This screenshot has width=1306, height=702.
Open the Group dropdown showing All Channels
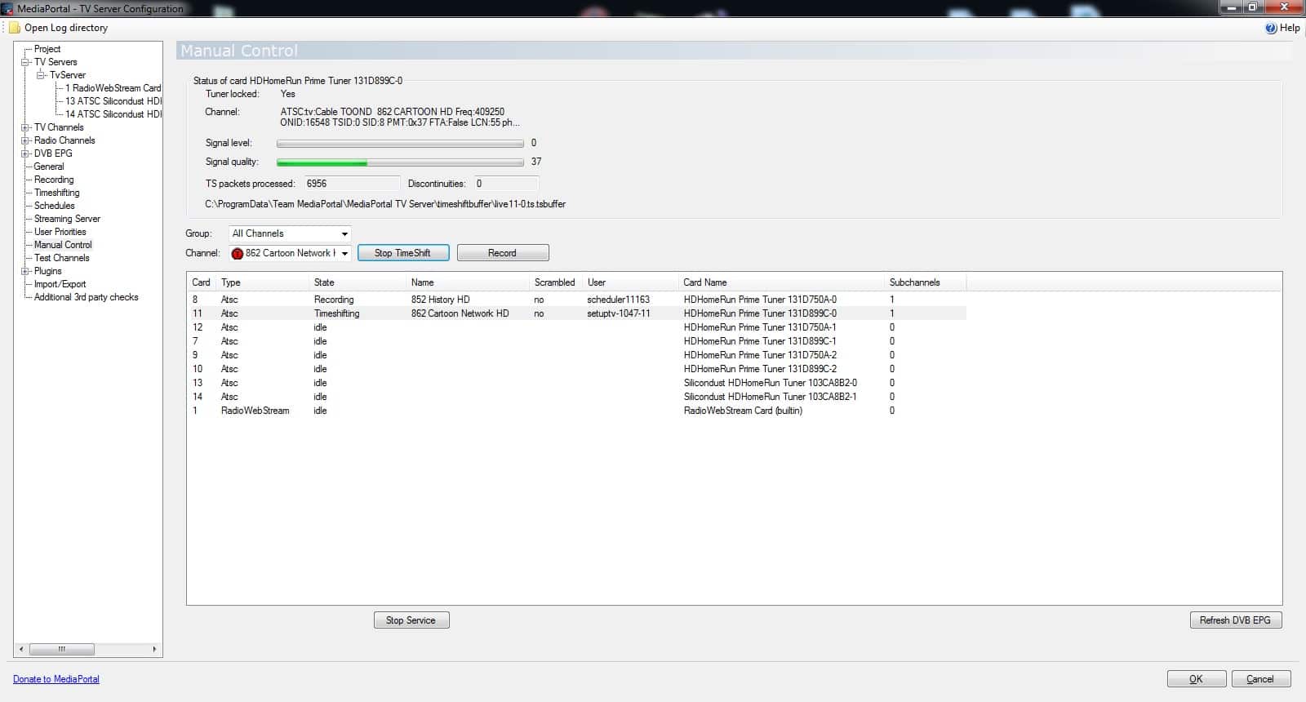(344, 234)
